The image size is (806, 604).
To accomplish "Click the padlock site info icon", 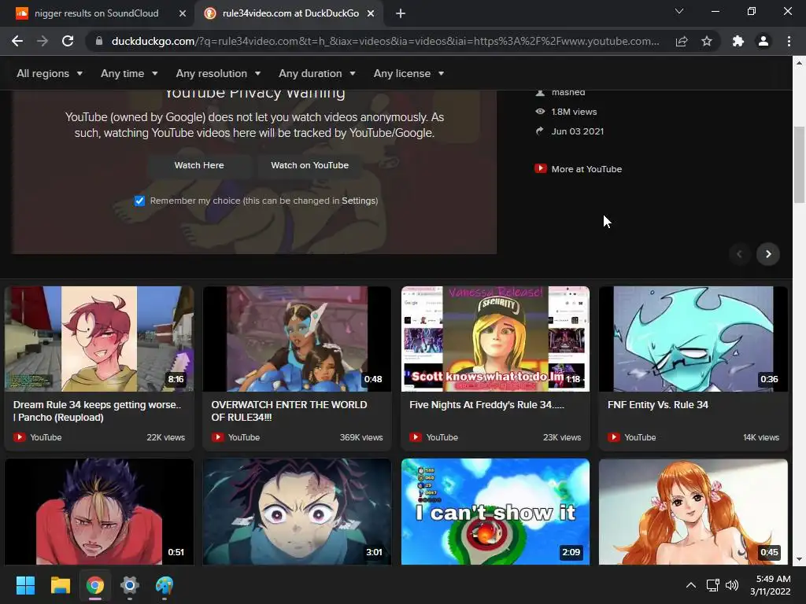I will [99, 41].
